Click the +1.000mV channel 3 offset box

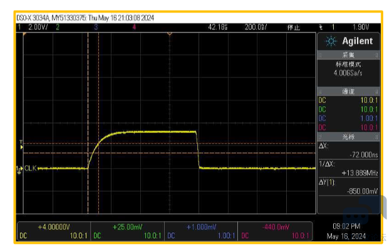coord(201,231)
